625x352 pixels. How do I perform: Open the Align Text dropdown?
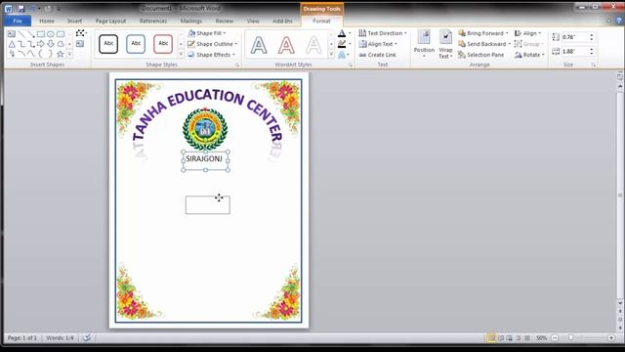pyautogui.click(x=378, y=44)
